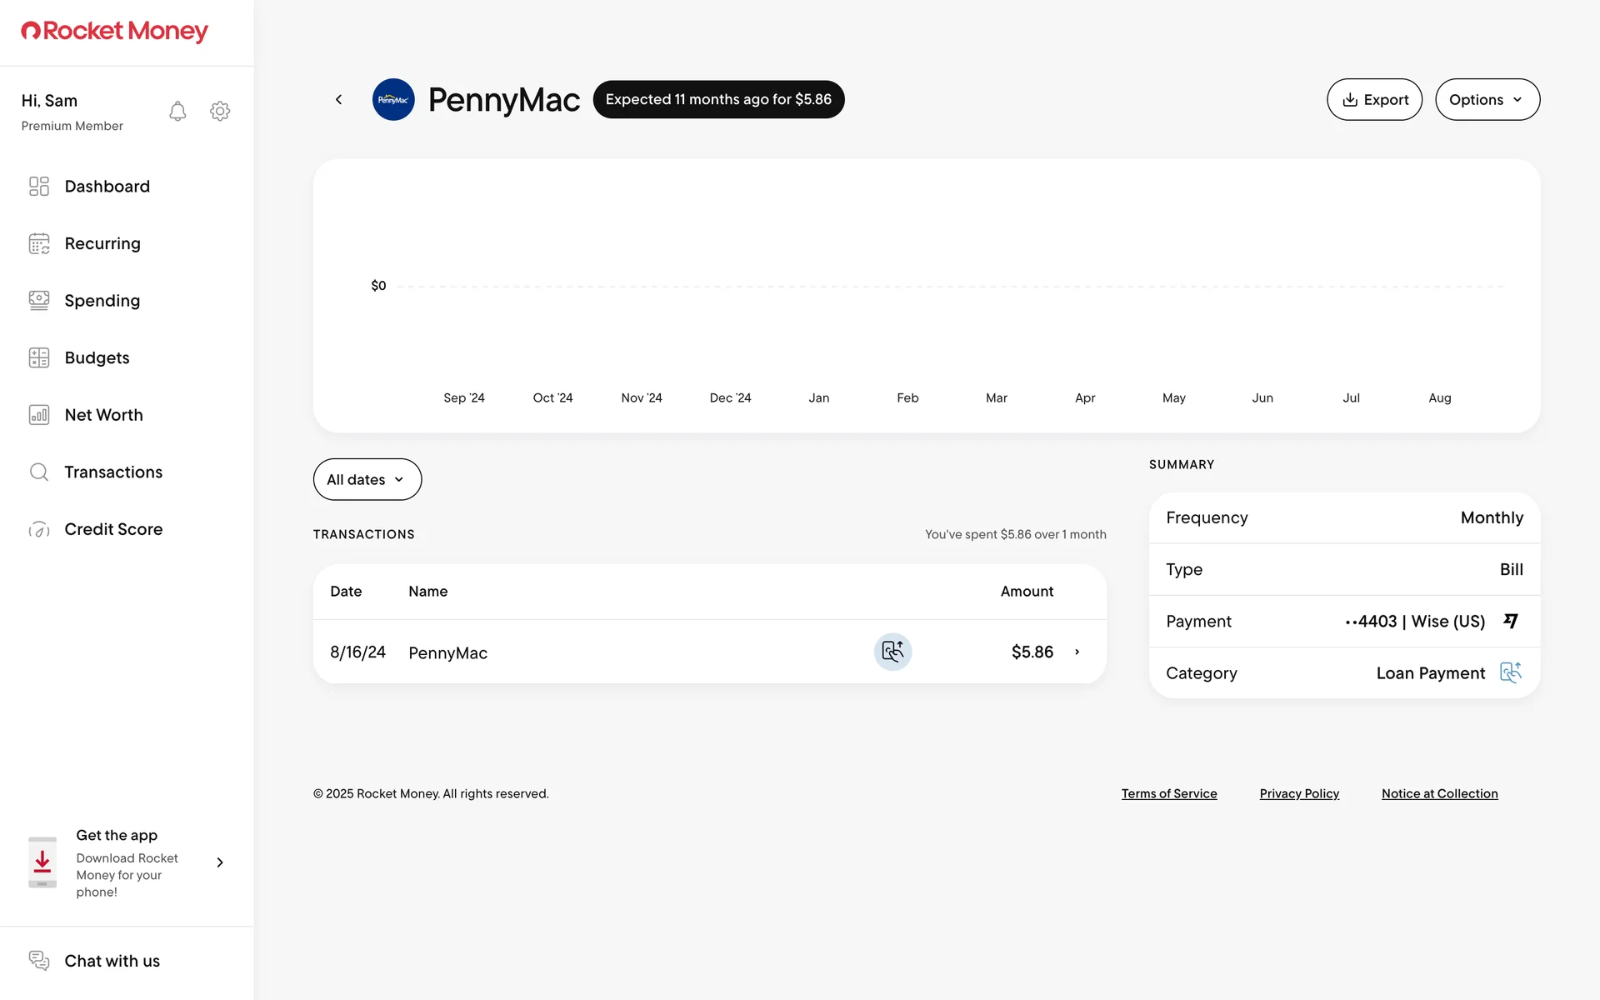Open notifications bell icon
This screenshot has height=1000, width=1600.
(x=177, y=111)
